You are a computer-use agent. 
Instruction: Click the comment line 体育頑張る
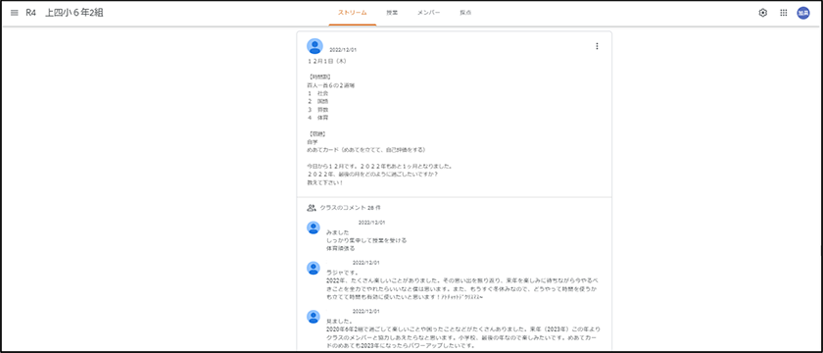[340, 248]
